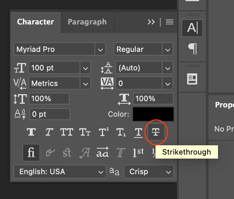Click the baseline shift icon

pos(20,114)
